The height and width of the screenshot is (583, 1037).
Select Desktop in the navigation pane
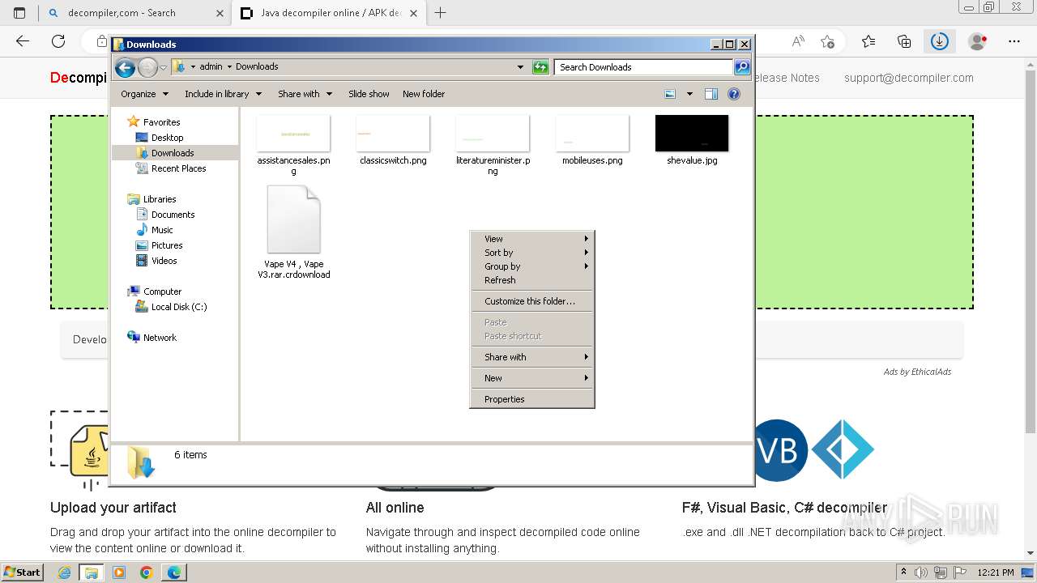pyautogui.click(x=167, y=138)
